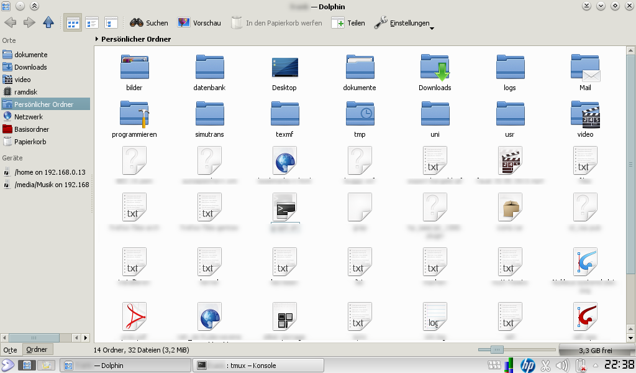The image size is (636, 373).
Task: Click the sidebar horizontal scrollbar handle
Action: [34, 338]
